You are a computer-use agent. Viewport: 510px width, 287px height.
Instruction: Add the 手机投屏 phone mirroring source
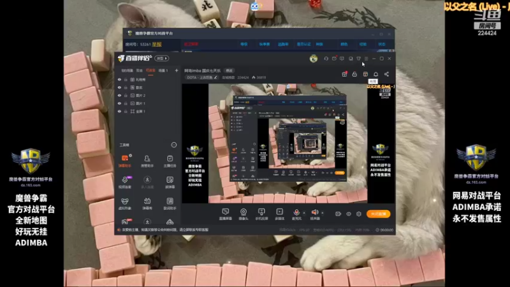pyautogui.click(x=261, y=214)
